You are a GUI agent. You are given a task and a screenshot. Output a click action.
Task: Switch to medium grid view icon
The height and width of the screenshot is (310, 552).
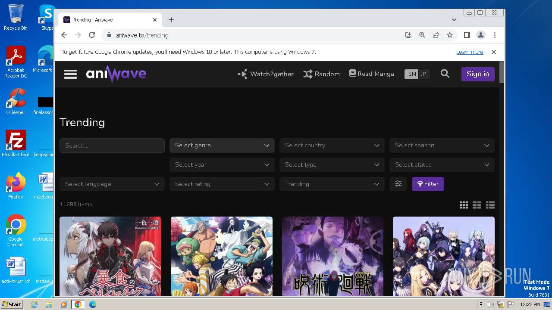click(x=477, y=205)
